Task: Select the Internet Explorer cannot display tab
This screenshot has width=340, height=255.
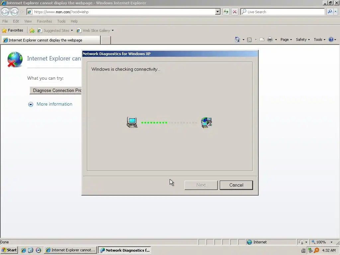Action: tap(51, 40)
